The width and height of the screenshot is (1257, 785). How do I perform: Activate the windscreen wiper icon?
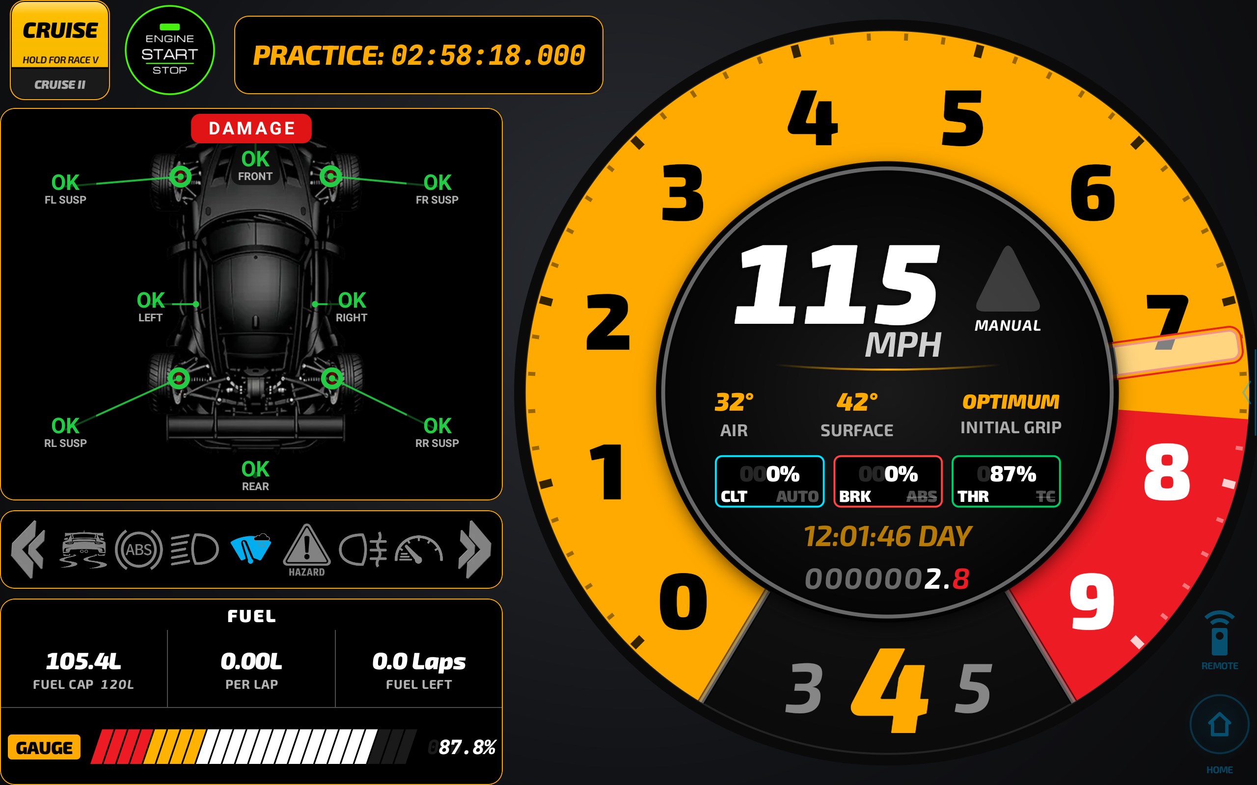click(251, 548)
